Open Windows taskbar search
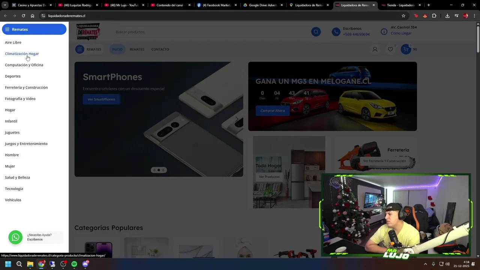 coord(19,264)
